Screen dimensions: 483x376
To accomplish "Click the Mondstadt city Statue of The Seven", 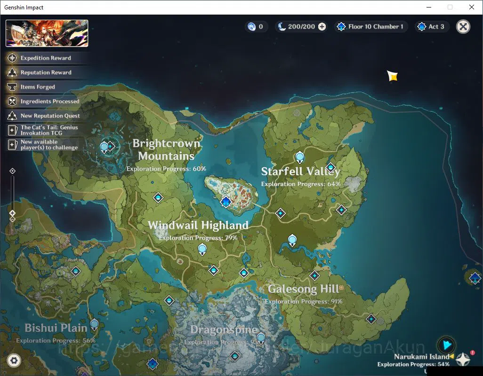I will 226,202.
